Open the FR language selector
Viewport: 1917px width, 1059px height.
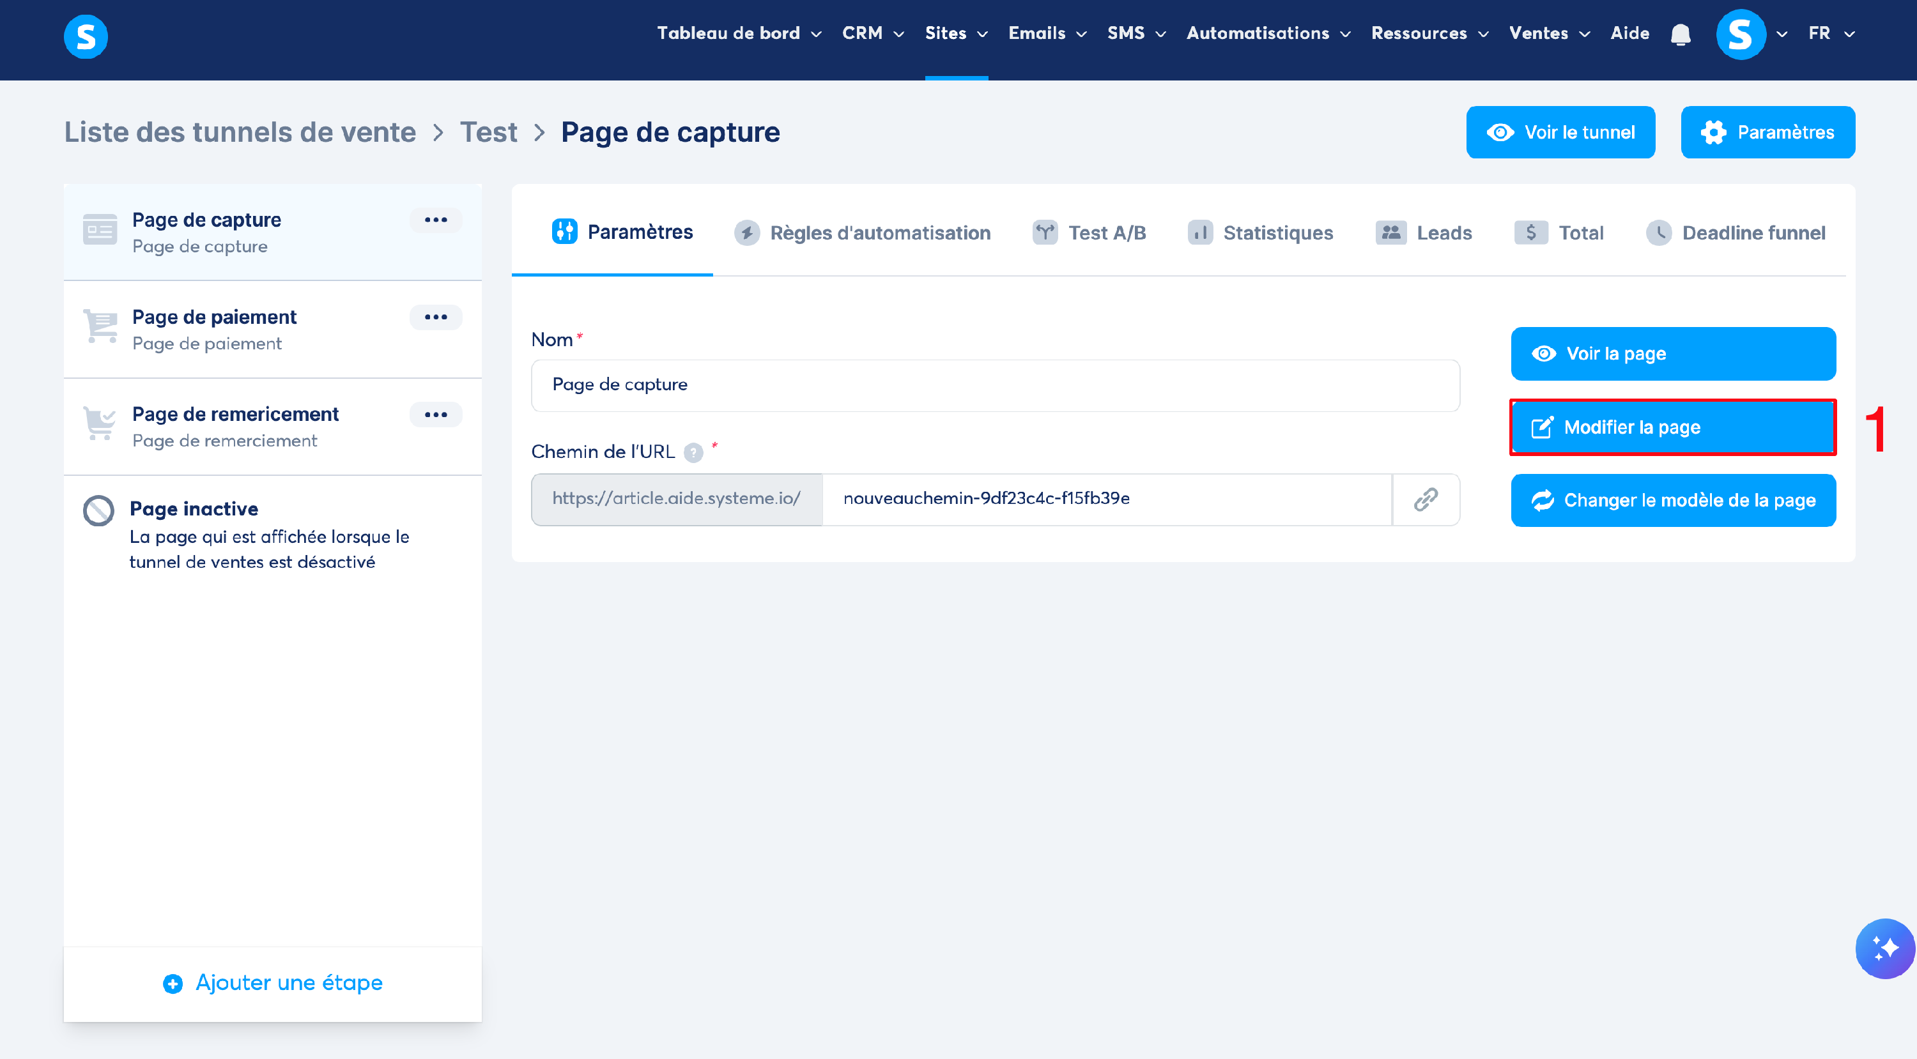tap(1831, 33)
